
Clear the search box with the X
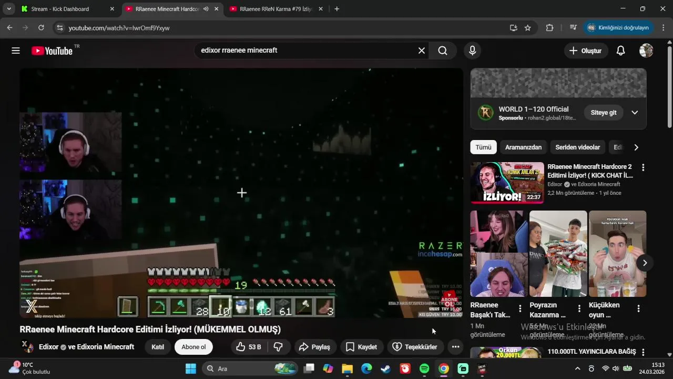421,51
